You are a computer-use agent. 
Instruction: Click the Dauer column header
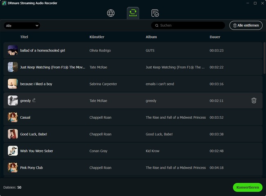point(215,37)
